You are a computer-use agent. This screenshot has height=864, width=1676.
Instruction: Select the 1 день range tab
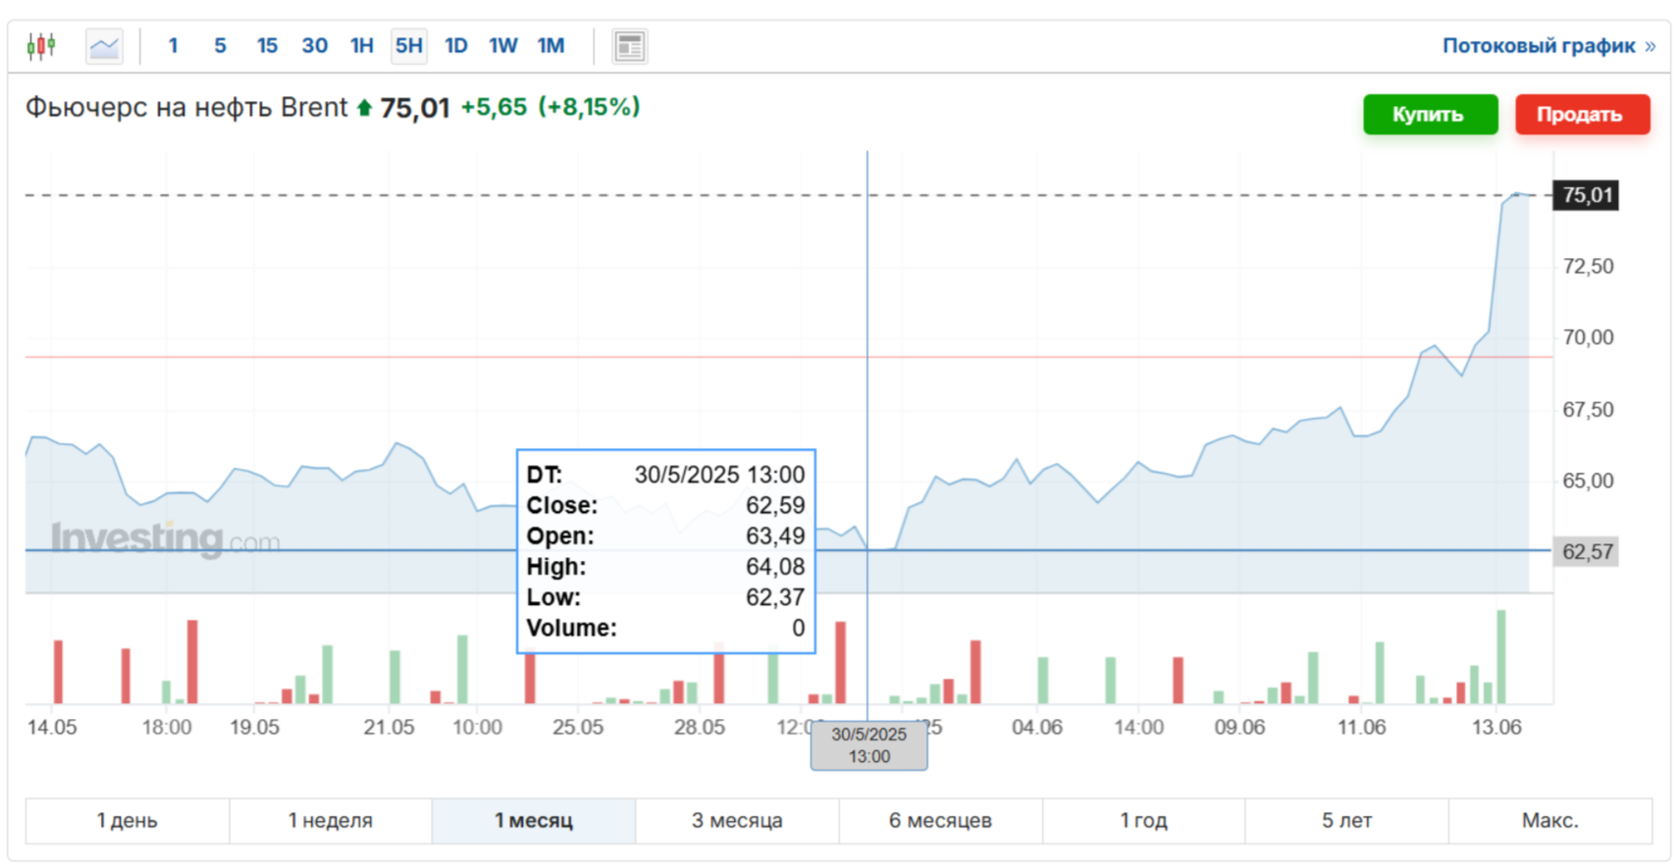click(128, 821)
